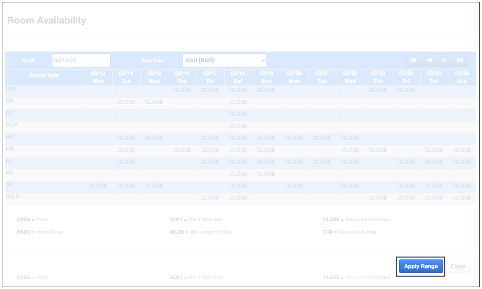Select HS CLOSE cell under 02/16 Thu
This screenshot has height=289, width=482.
point(182,150)
